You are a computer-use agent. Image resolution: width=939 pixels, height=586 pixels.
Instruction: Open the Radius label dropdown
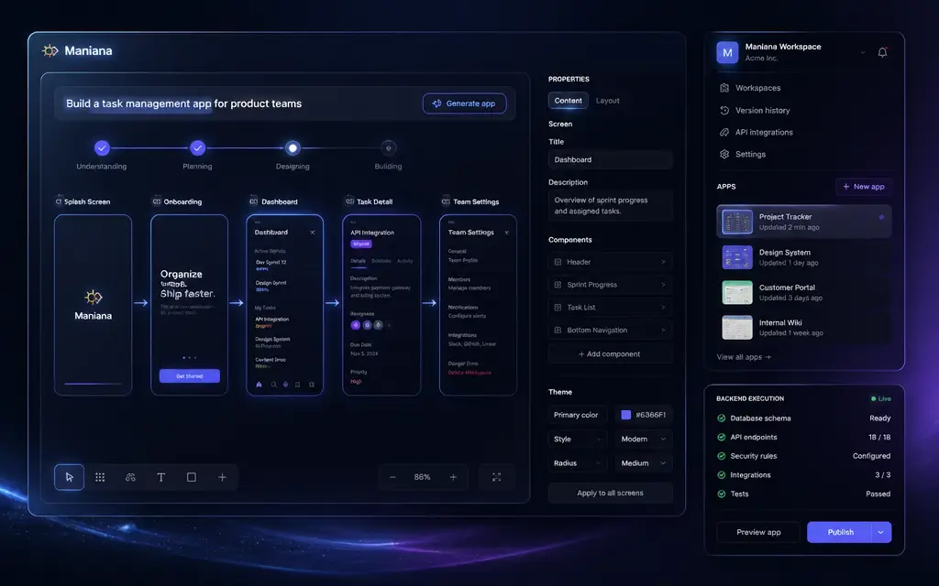(x=578, y=462)
